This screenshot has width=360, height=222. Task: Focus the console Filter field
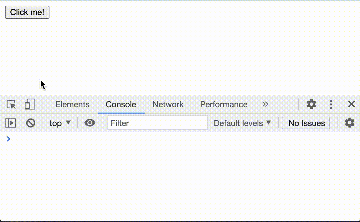pos(157,123)
